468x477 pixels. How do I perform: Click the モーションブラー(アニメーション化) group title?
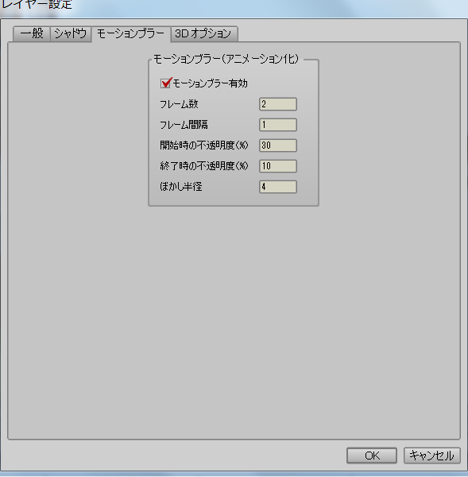[x=226, y=59]
